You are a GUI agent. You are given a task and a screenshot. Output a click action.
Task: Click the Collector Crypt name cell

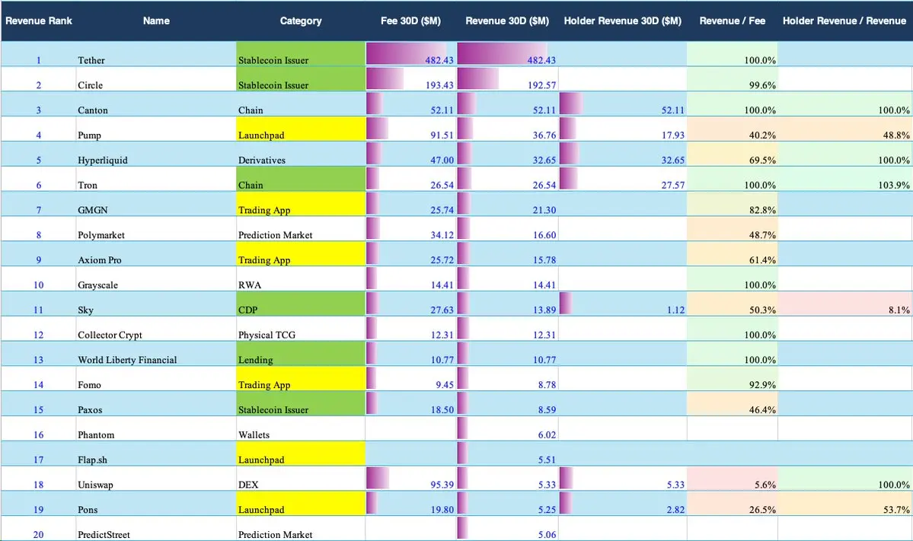[156, 329]
